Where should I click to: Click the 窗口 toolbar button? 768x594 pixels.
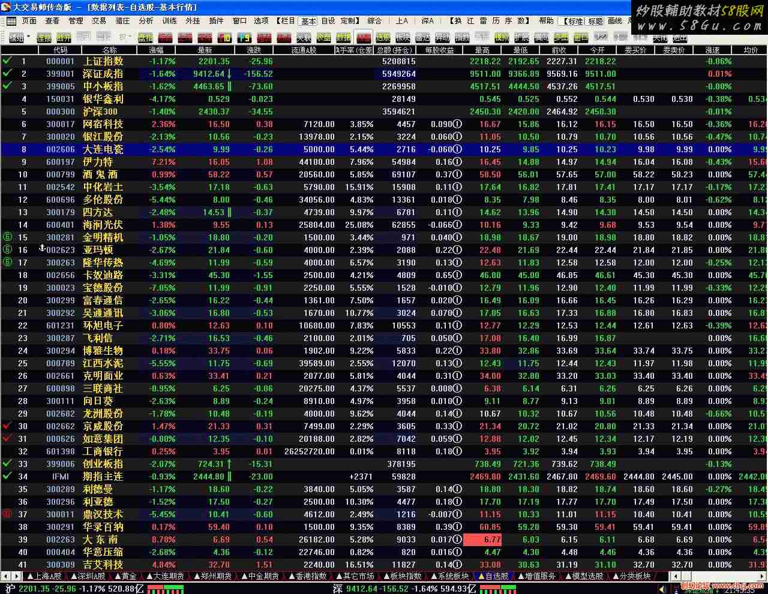tap(581, 38)
